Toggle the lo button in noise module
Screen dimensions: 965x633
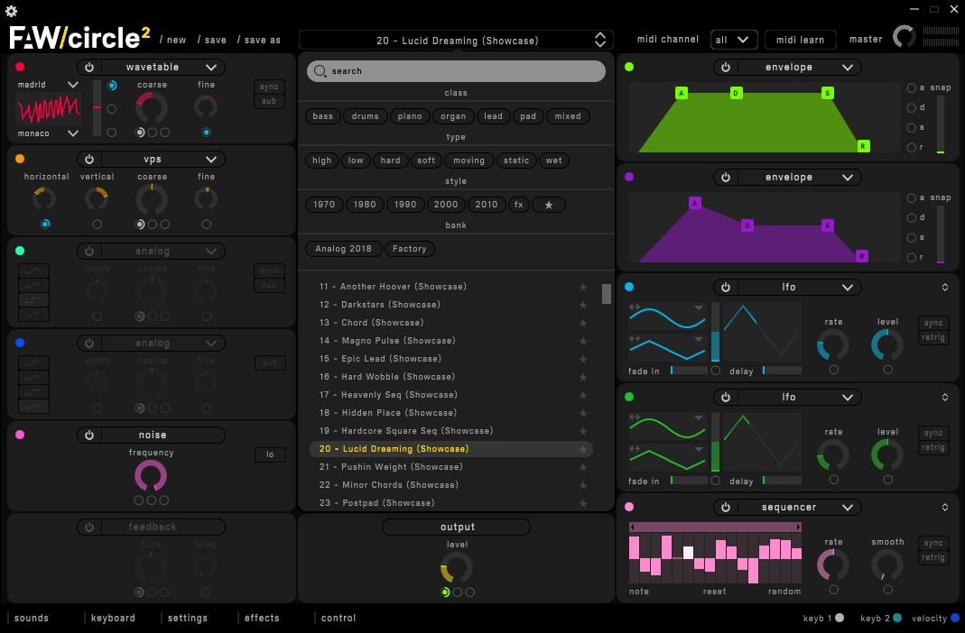[269, 455]
